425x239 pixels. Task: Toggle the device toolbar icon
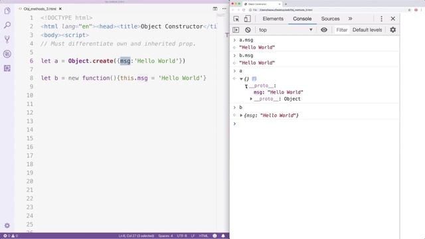247,19
